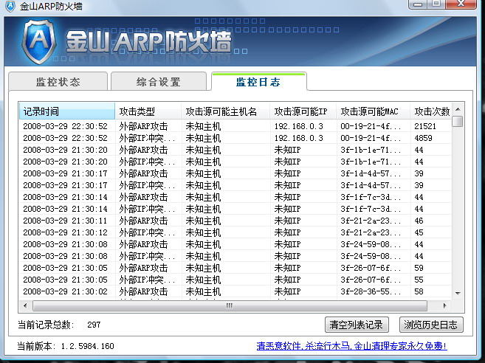The width and height of the screenshot is (485, 363).
Task: Click the 攻击源可能主机名 column header
Action: (x=225, y=111)
